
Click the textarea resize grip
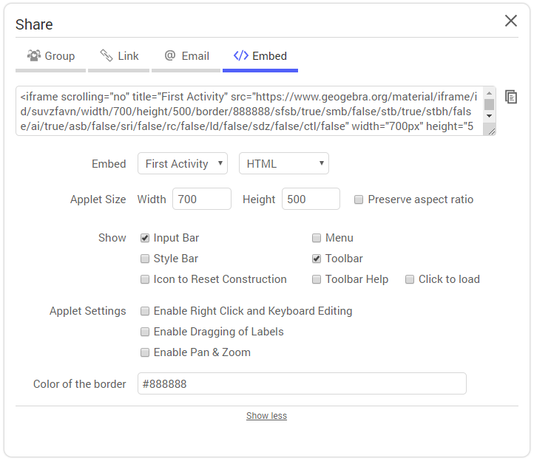pos(491,132)
